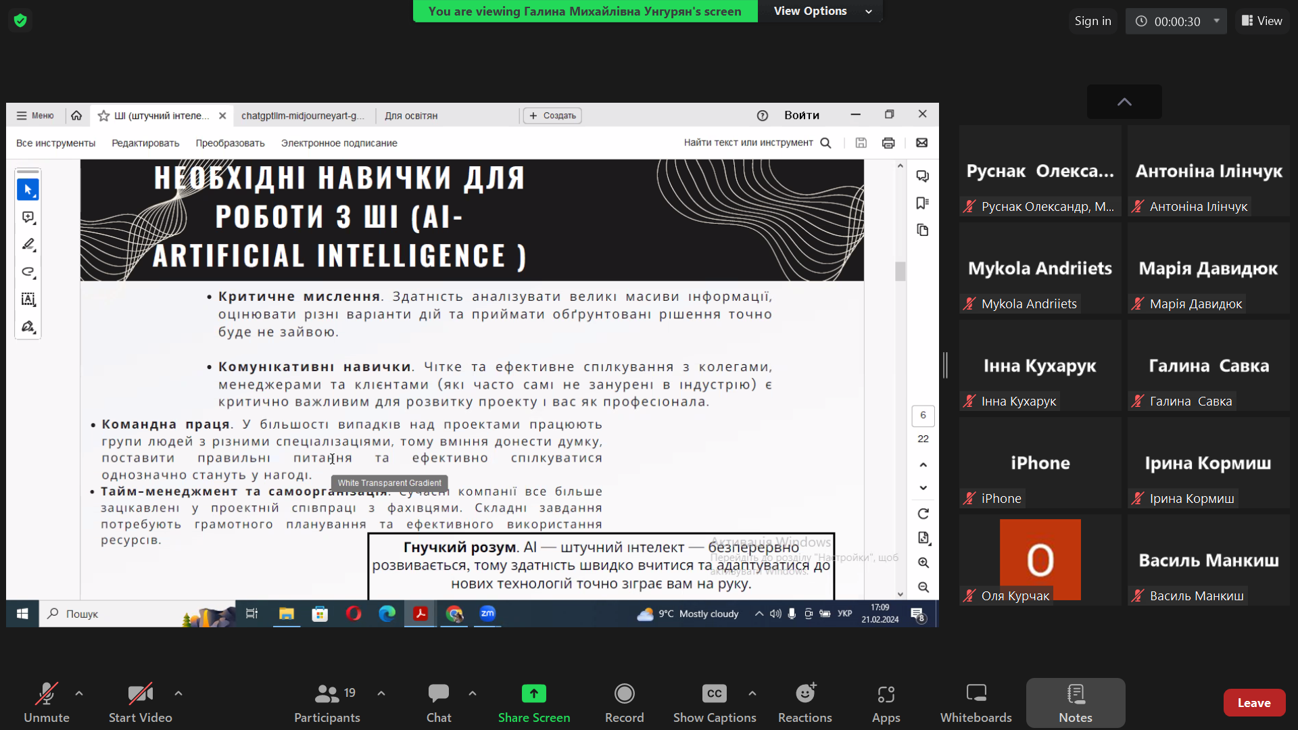Open Acrobat help question mark icon

763,116
